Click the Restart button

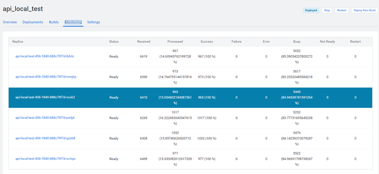[x=341, y=10]
